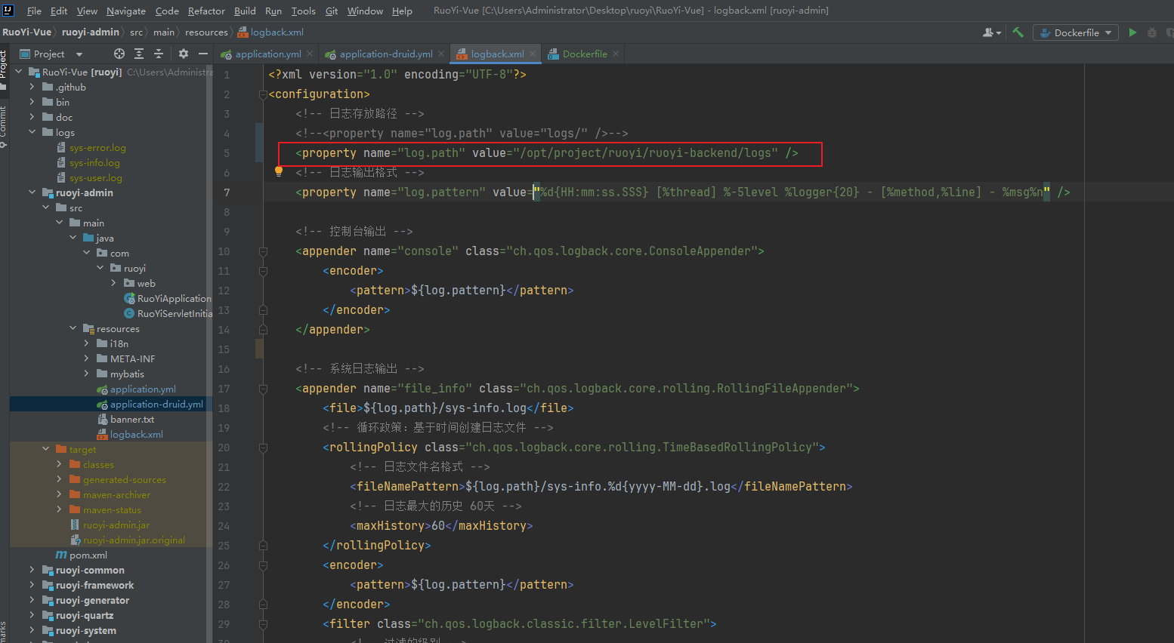Viewport: 1174px width, 643px height.
Task: Open the Navigate menu
Action: (125, 11)
